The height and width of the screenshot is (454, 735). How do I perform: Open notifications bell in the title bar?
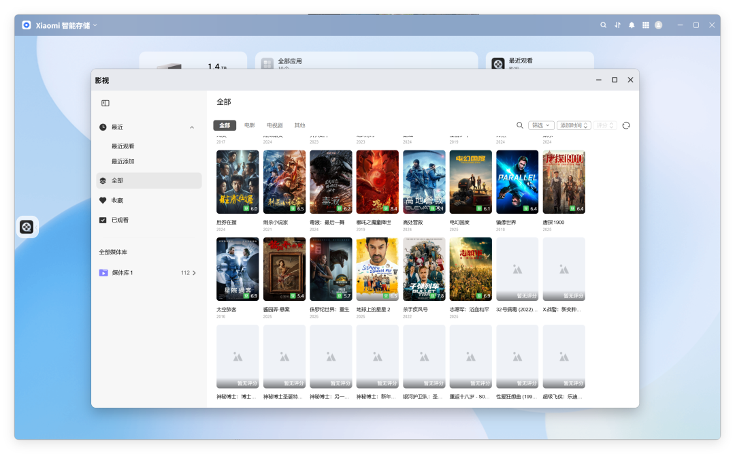632,25
